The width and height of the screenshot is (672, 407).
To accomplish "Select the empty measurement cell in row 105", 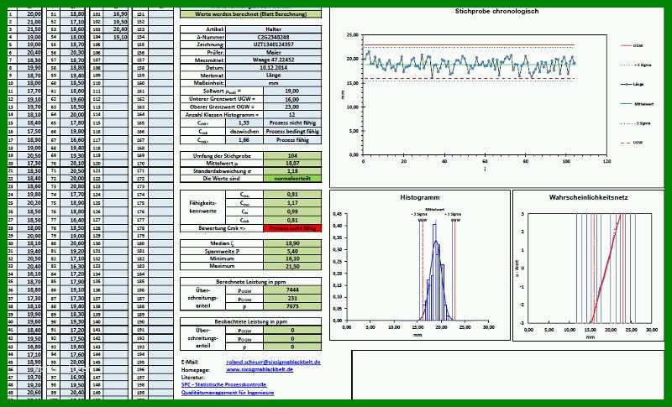I will [x=116, y=44].
